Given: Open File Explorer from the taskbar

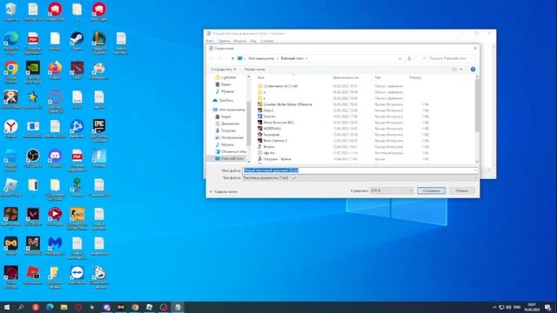Looking at the screenshot, I should 64,307.
